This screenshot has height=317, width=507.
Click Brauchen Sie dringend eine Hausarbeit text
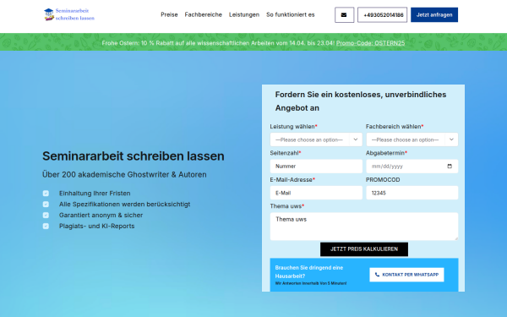[308, 271]
